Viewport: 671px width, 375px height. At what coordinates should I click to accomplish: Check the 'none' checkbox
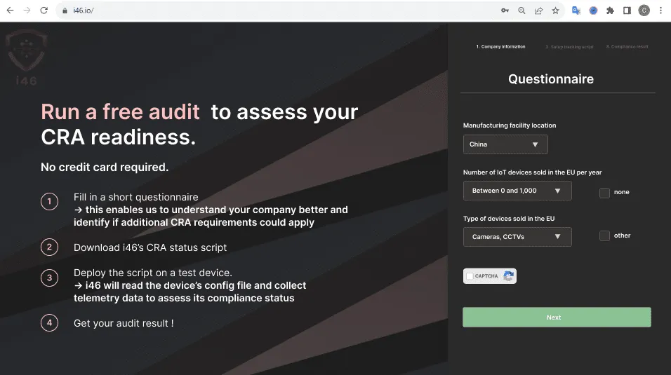pos(604,193)
